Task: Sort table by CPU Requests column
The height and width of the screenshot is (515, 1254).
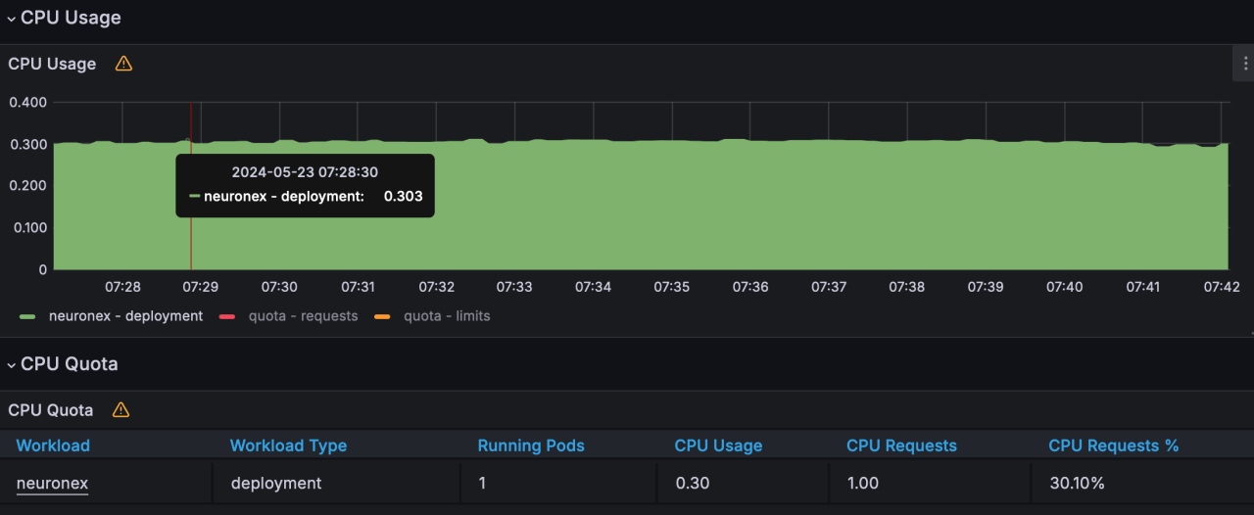Action: (901, 445)
